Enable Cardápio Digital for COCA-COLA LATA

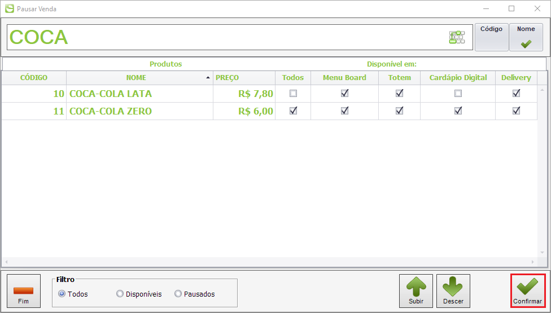pyautogui.click(x=458, y=94)
